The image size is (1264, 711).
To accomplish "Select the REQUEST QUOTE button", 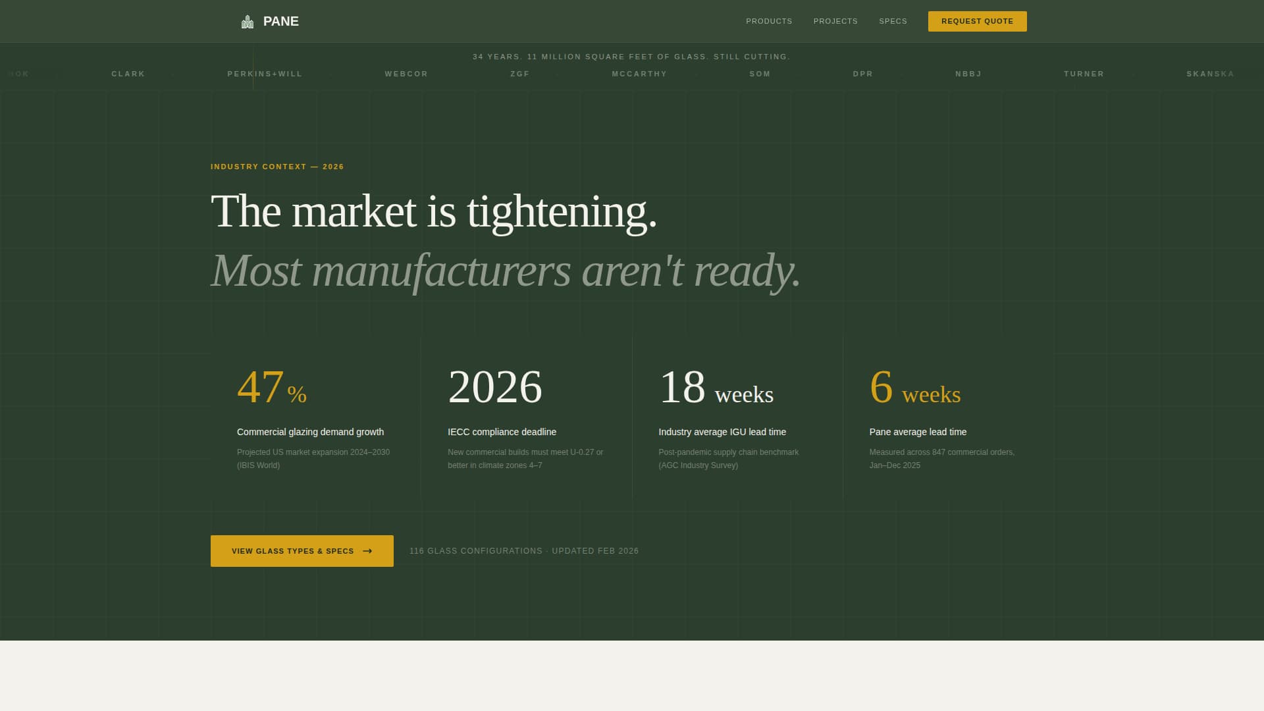I will pos(977,21).
